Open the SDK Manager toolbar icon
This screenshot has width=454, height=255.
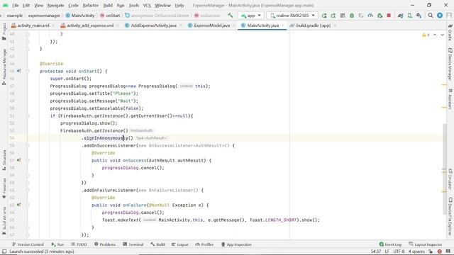[x=419, y=16]
